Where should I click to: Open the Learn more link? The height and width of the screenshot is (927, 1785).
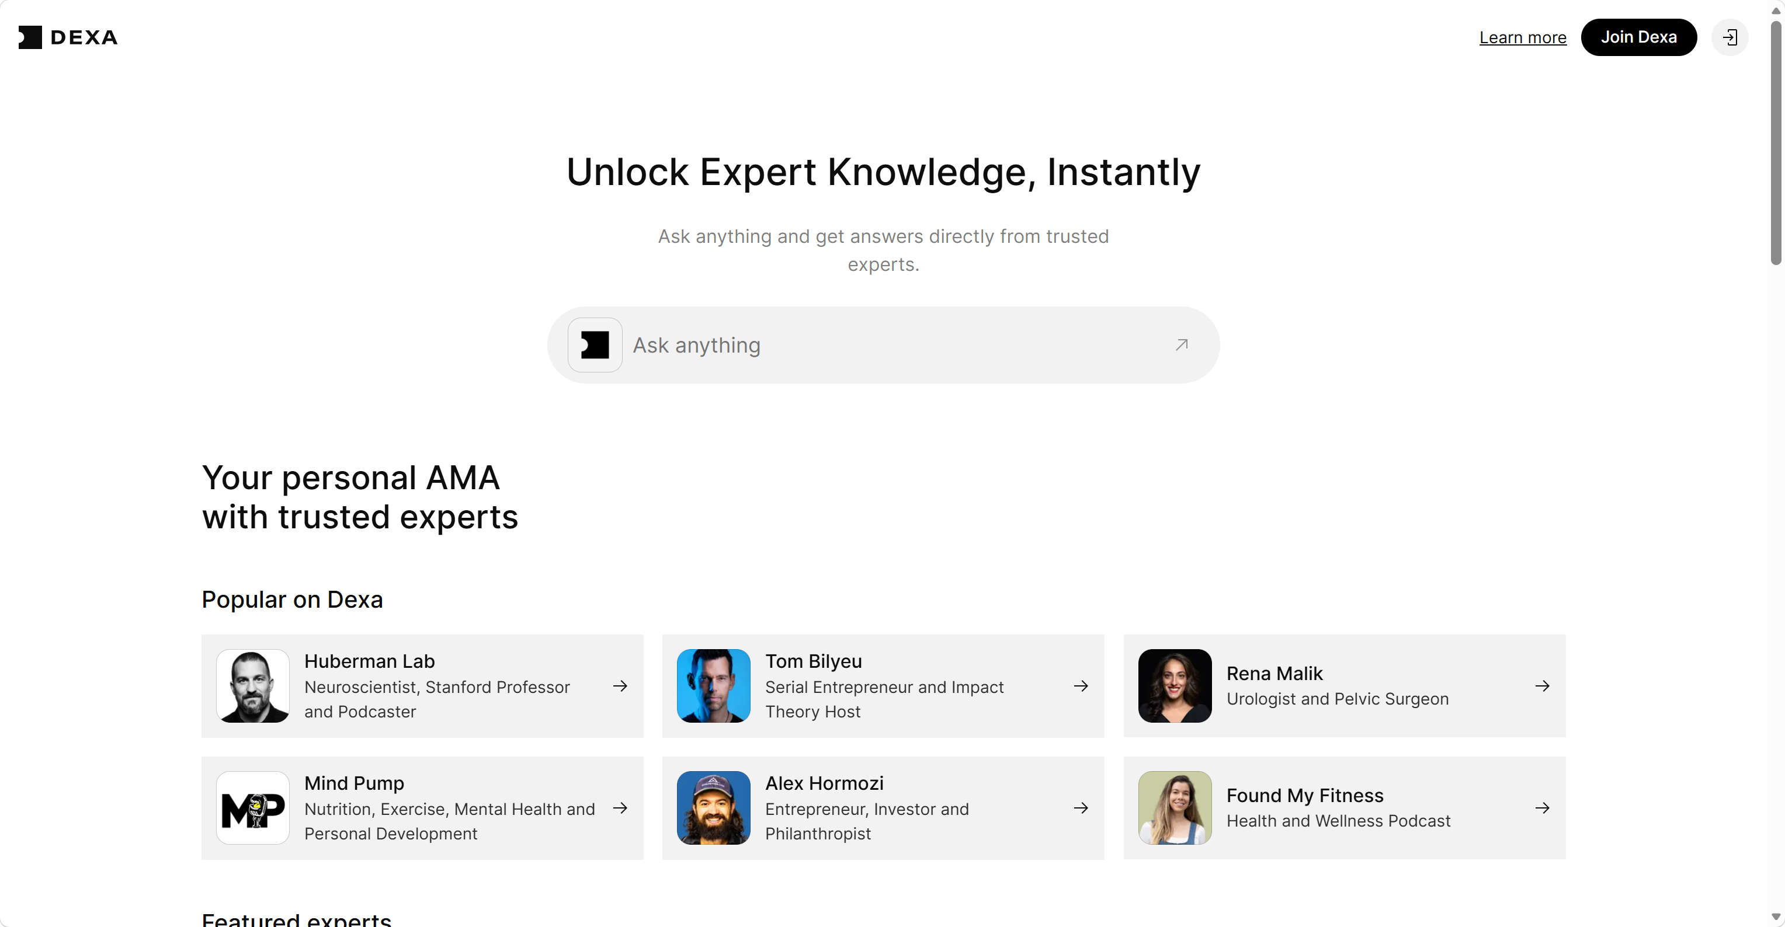[x=1522, y=37]
